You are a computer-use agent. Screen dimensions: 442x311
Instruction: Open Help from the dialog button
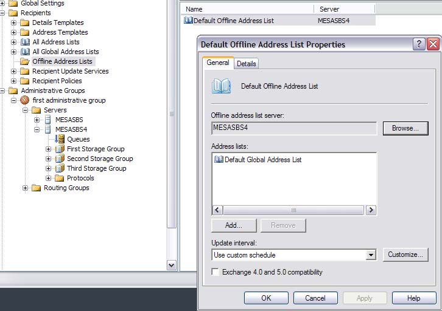click(x=414, y=298)
